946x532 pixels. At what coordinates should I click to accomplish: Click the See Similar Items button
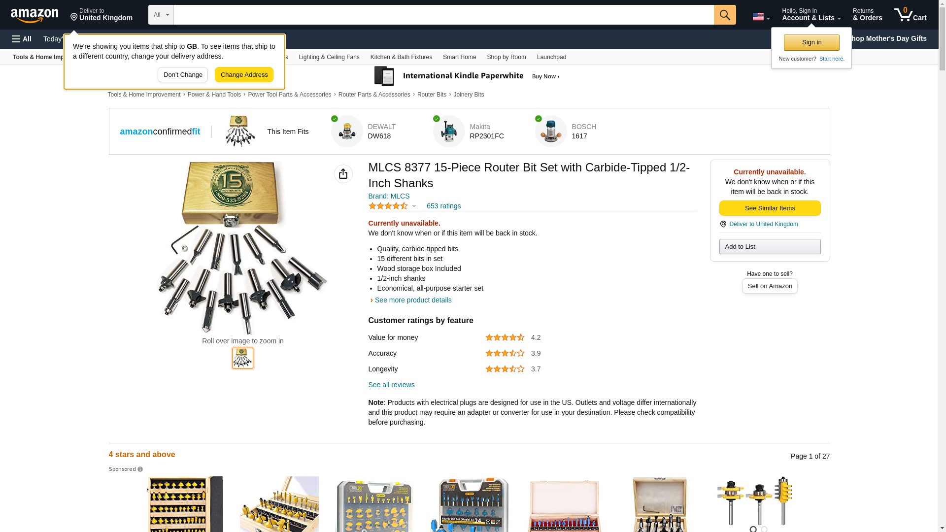coord(770,208)
